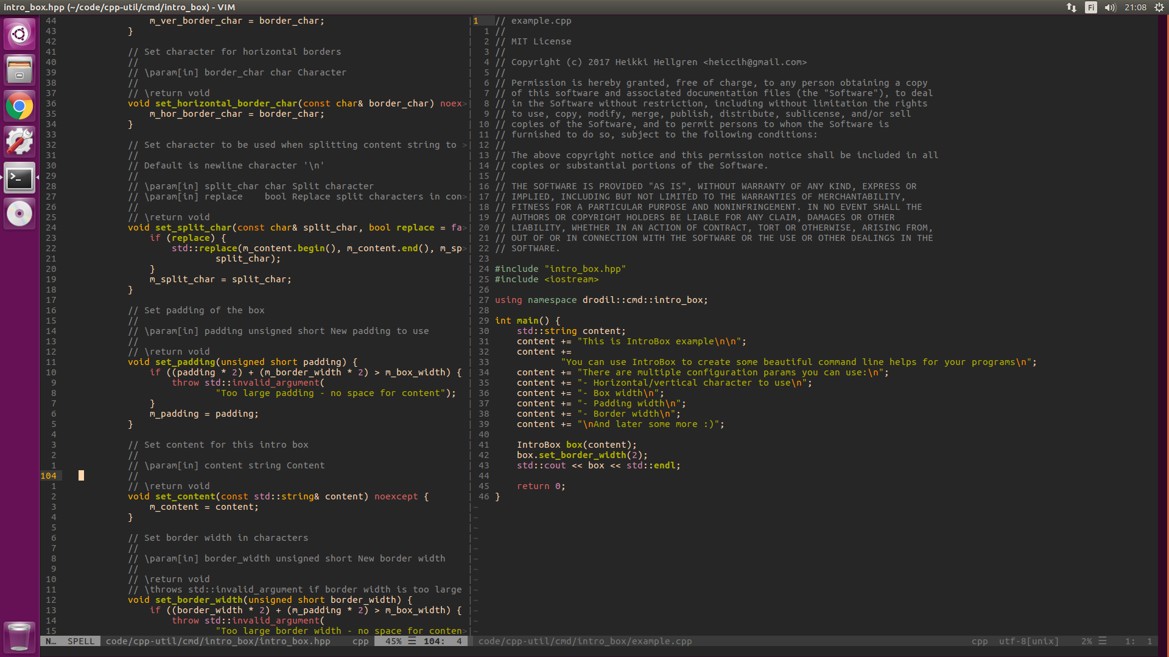
Task: Click the network traffic arrows in the top bar
Action: [1070, 8]
